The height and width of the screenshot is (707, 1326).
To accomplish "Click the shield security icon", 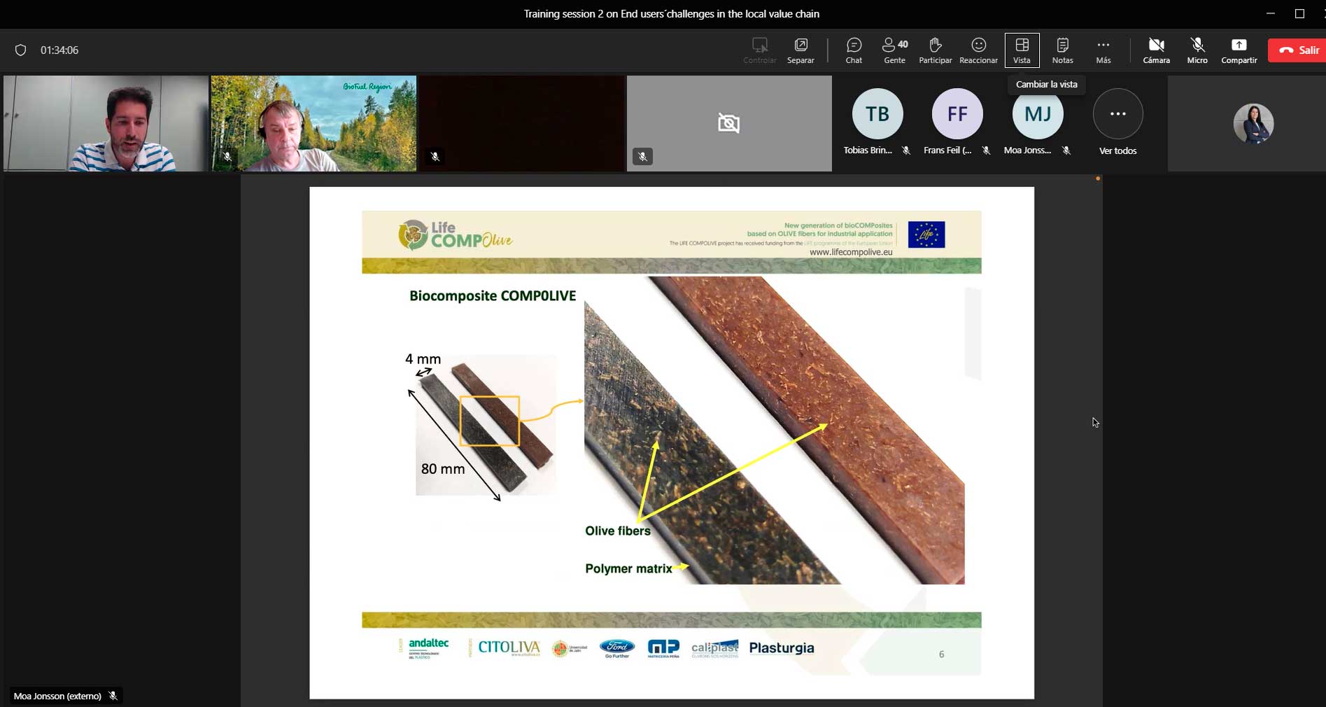I will (21, 50).
